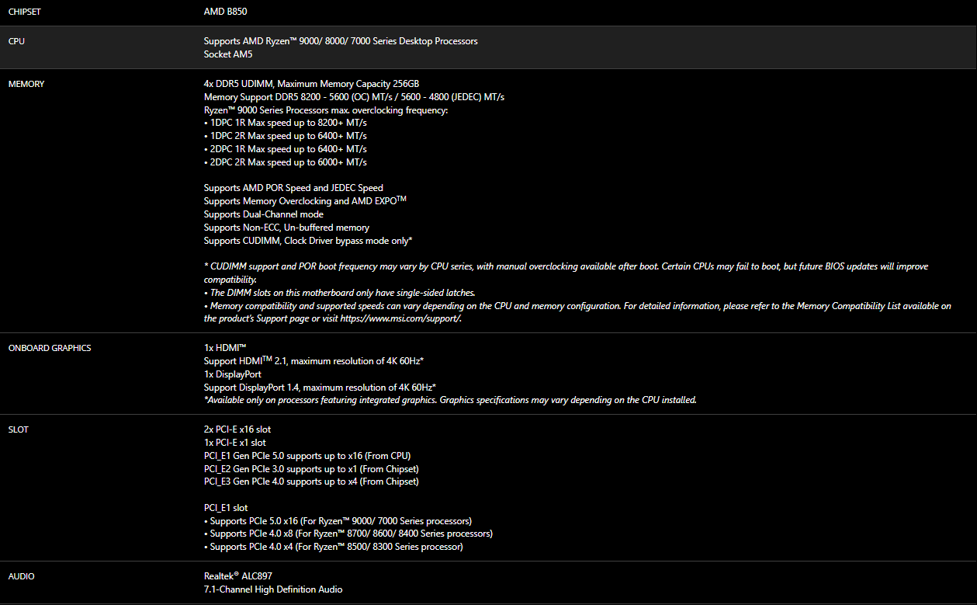The width and height of the screenshot is (977, 605).
Task: Click 'Support HDMI 2.1, maximum resolution of 4K 60Hz'
Action: [314, 361]
